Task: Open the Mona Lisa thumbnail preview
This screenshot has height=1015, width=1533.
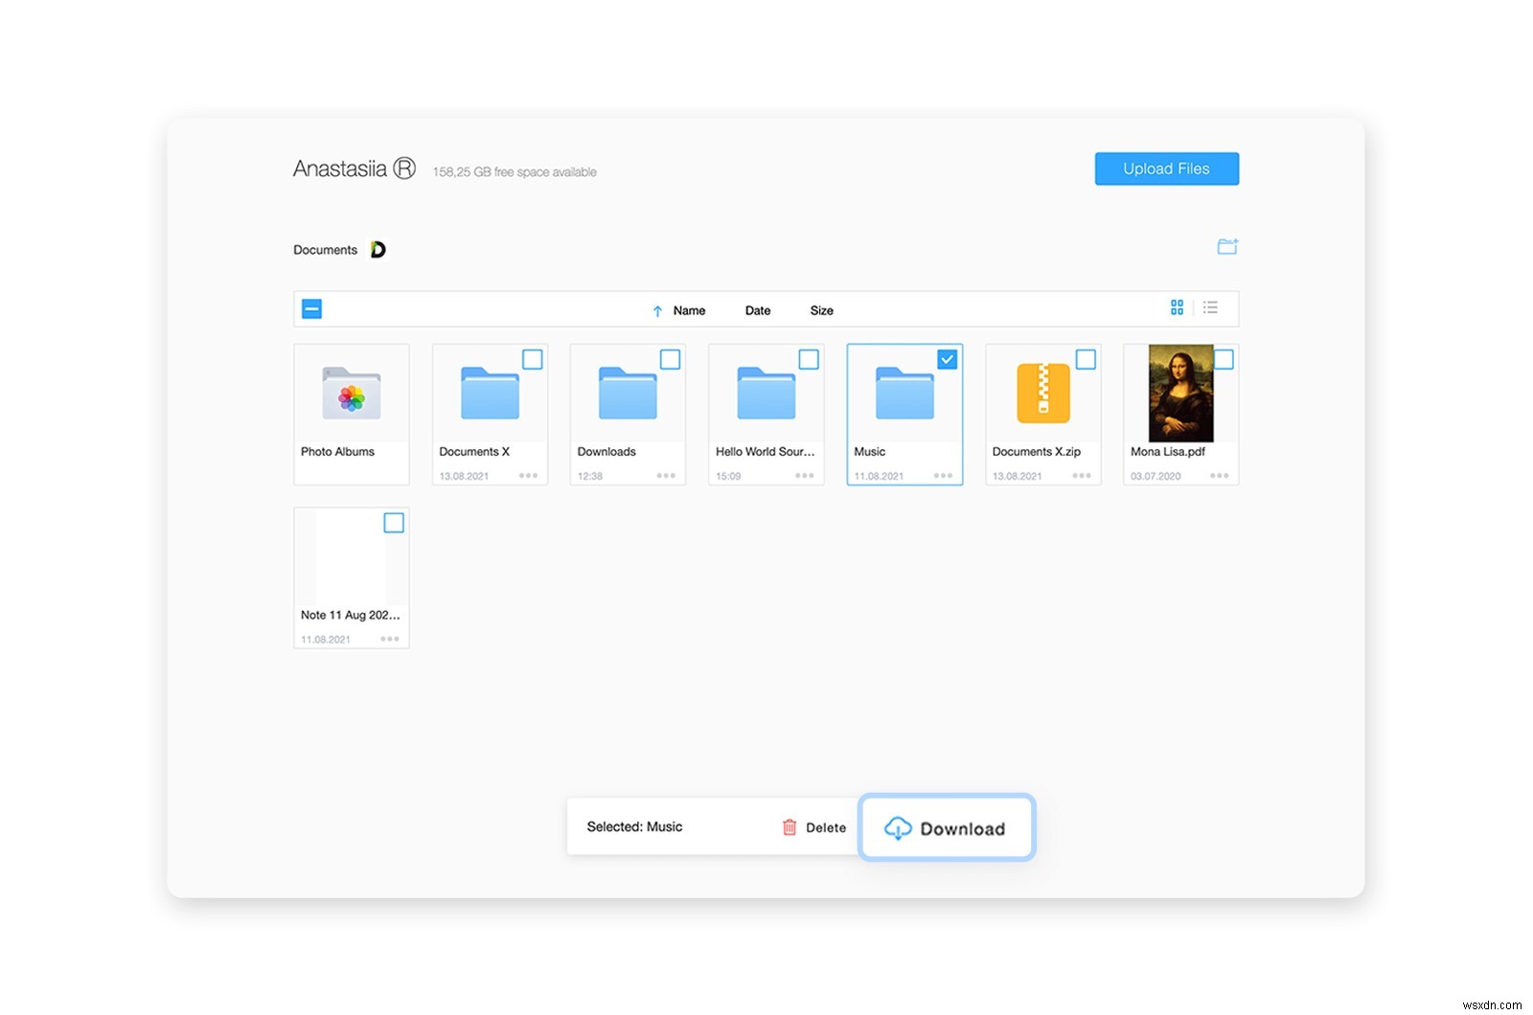Action: (1179, 395)
